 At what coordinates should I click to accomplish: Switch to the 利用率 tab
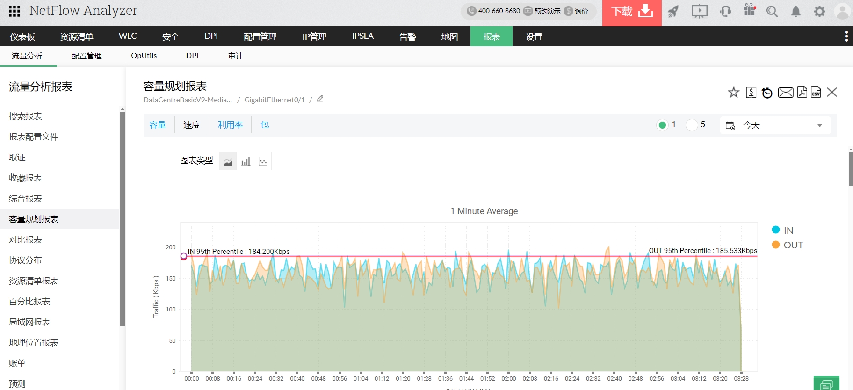point(230,125)
